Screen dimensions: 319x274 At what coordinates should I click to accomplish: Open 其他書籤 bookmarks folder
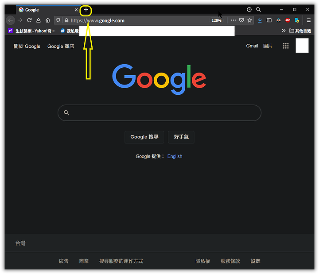[x=300, y=31]
